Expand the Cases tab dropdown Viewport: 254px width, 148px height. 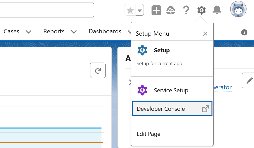coord(29,32)
